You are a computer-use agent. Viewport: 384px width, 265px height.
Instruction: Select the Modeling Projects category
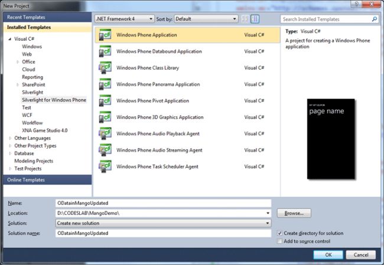pyautogui.click(x=34, y=161)
